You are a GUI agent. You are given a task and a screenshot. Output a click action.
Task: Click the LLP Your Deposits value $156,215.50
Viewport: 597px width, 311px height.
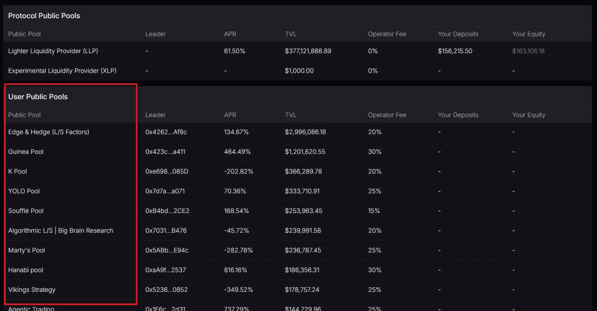tap(455, 51)
